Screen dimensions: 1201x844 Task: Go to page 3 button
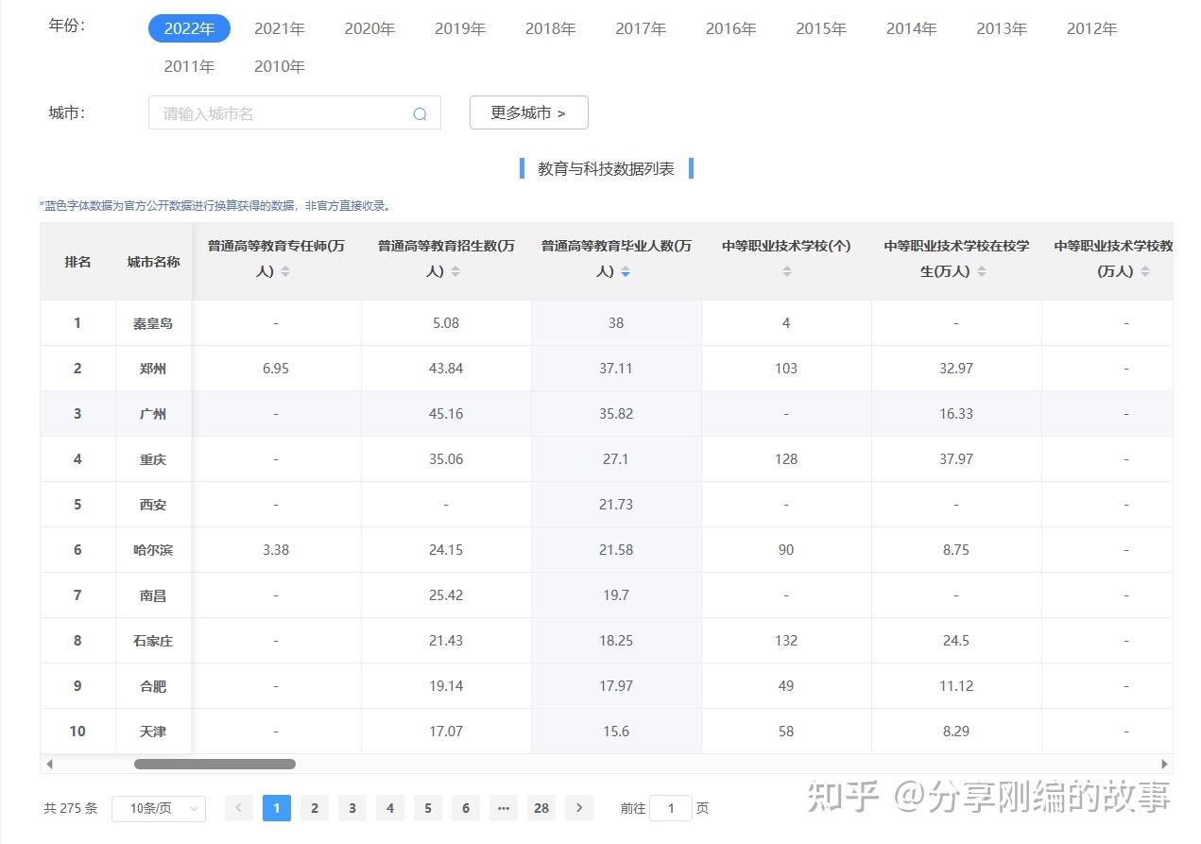352,808
